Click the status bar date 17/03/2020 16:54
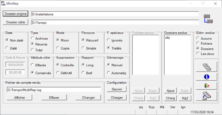222x115 pixels. (202, 112)
